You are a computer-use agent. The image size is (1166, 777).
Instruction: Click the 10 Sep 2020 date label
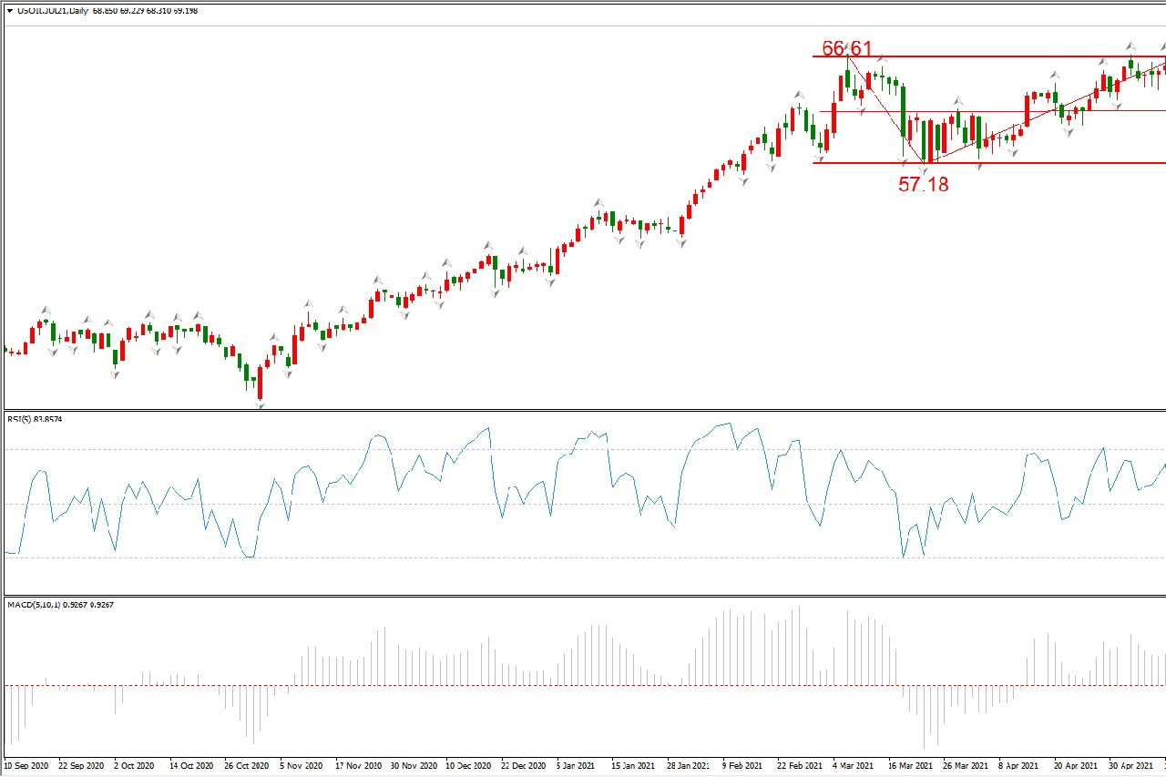(x=28, y=766)
